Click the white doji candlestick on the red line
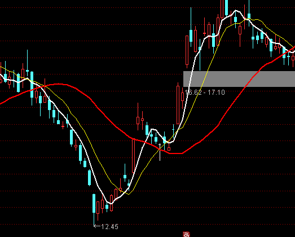 [160, 152]
